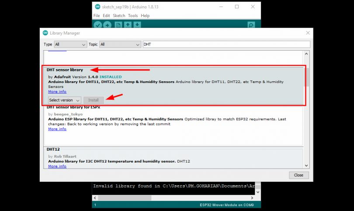The width and height of the screenshot is (354, 211).
Task: Click console horizontal scroll right arrow
Action: pos(252,198)
